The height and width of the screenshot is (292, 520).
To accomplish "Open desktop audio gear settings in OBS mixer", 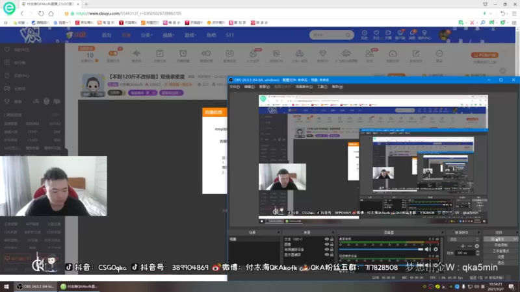I will coord(435,249).
